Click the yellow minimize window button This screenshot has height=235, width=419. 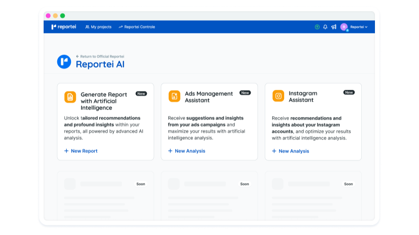coord(55,16)
